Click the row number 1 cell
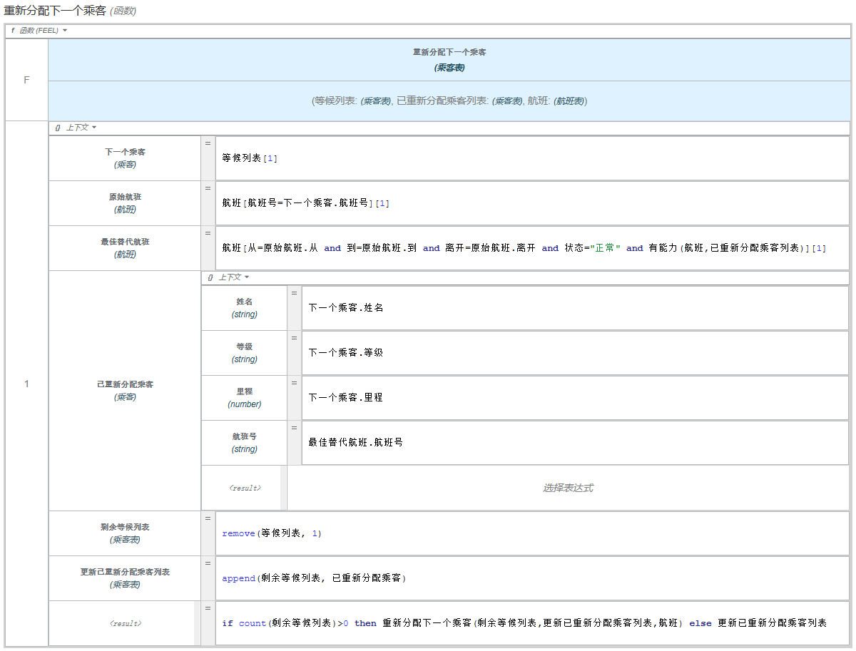This screenshot has width=856, height=651. click(x=26, y=384)
